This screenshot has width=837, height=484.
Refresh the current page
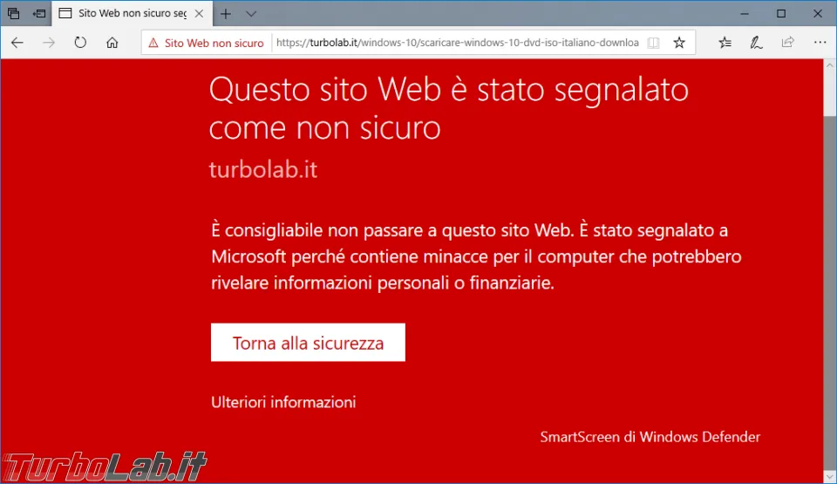(x=80, y=43)
